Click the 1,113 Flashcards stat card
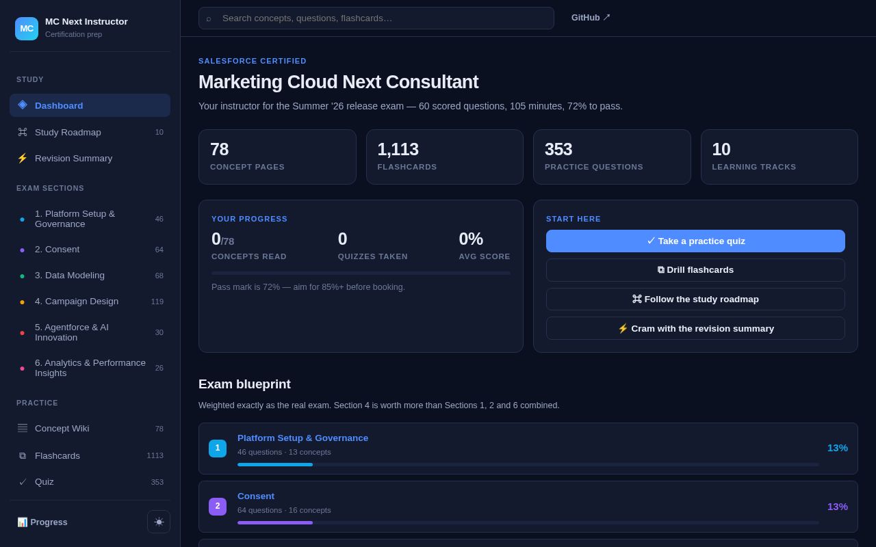 pyautogui.click(x=445, y=157)
